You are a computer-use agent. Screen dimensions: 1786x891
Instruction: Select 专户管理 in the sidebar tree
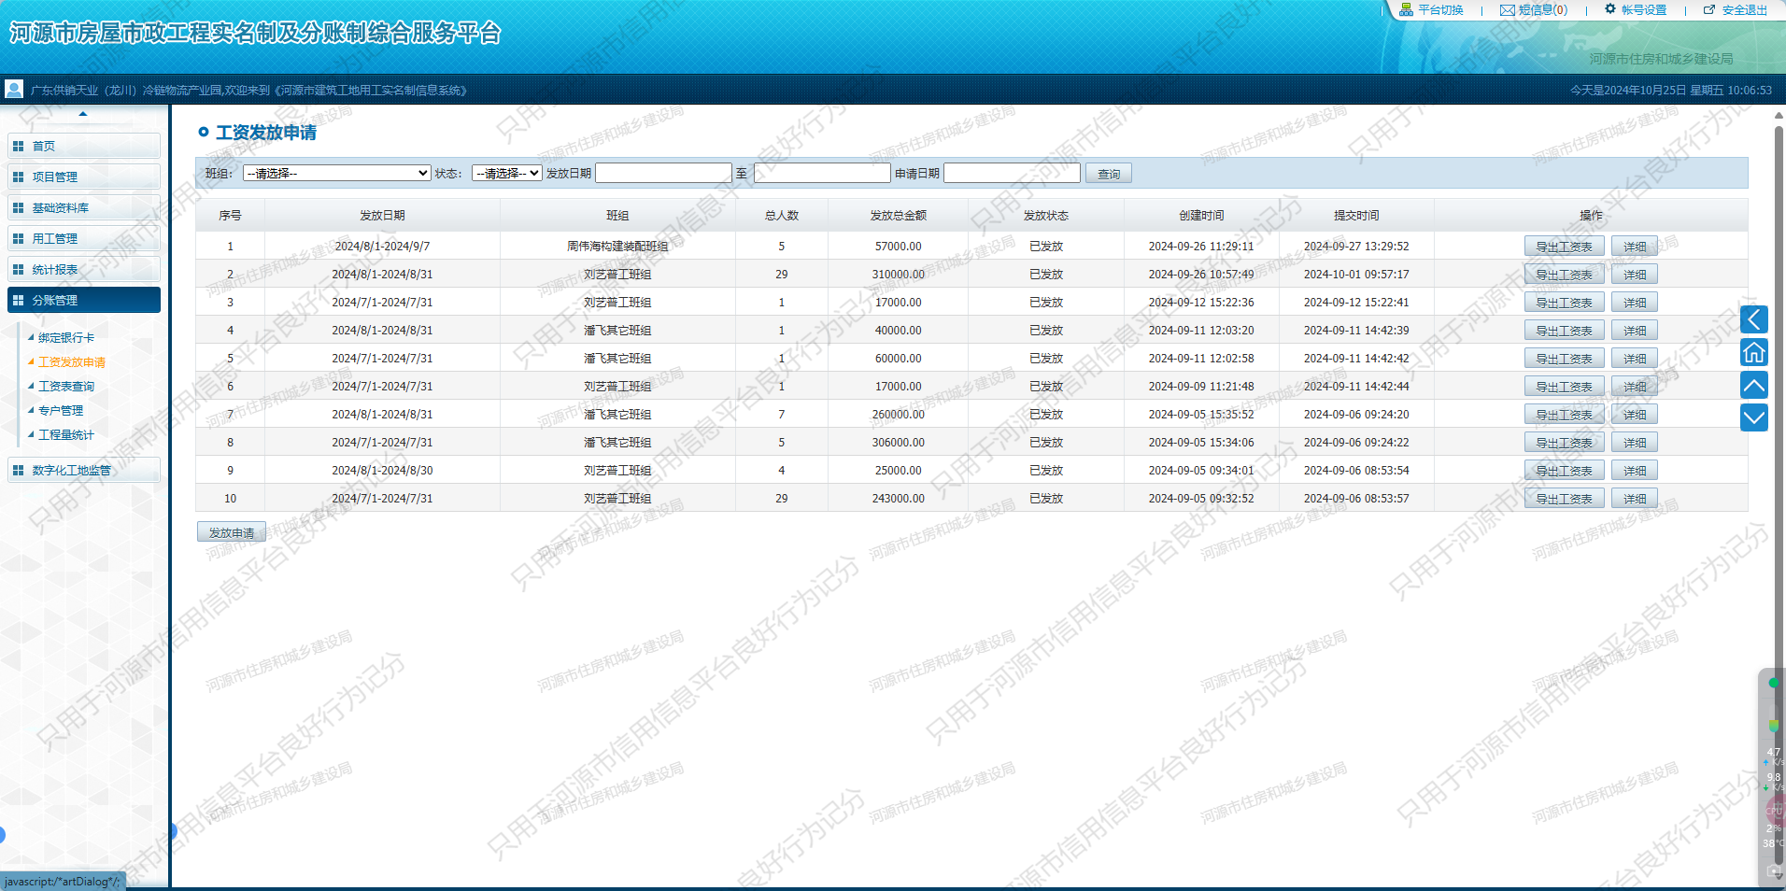[x=61, y=410]
